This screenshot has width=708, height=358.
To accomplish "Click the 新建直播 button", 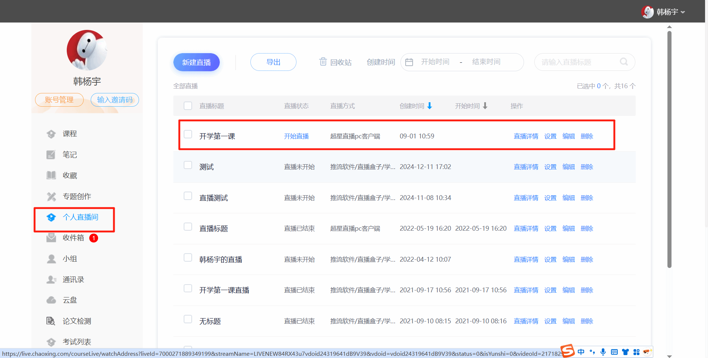I will click(x=197, y=62).
